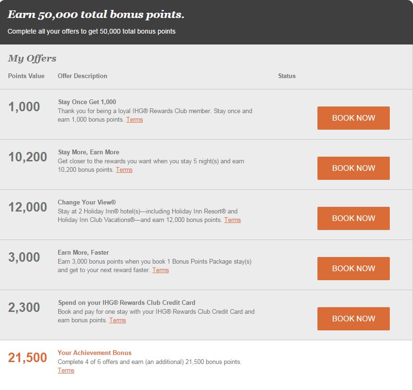Open Terms link for the 10,200 points offer
This screenshot has height=390, width=413.
point(124,170)
